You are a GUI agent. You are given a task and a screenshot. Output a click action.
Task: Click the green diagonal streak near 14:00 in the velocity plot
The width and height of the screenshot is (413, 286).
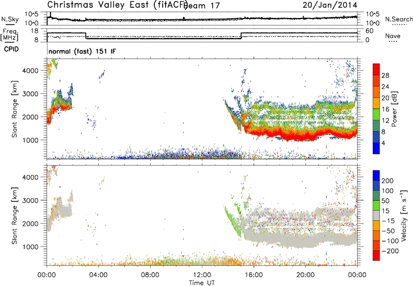coord(233,222)
